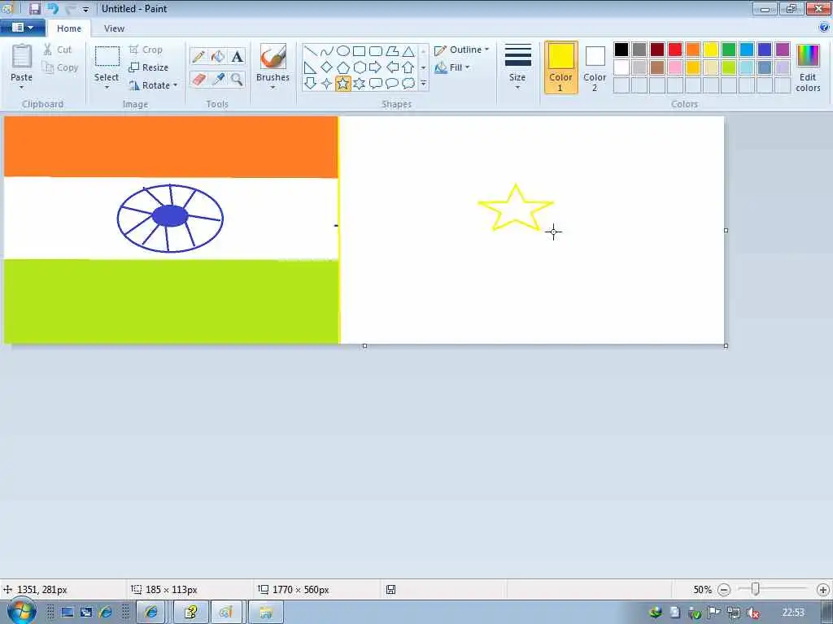Viewport: 833px width, 624px height.
Task: Switch to the Home tab
Action: coord(69,28)
